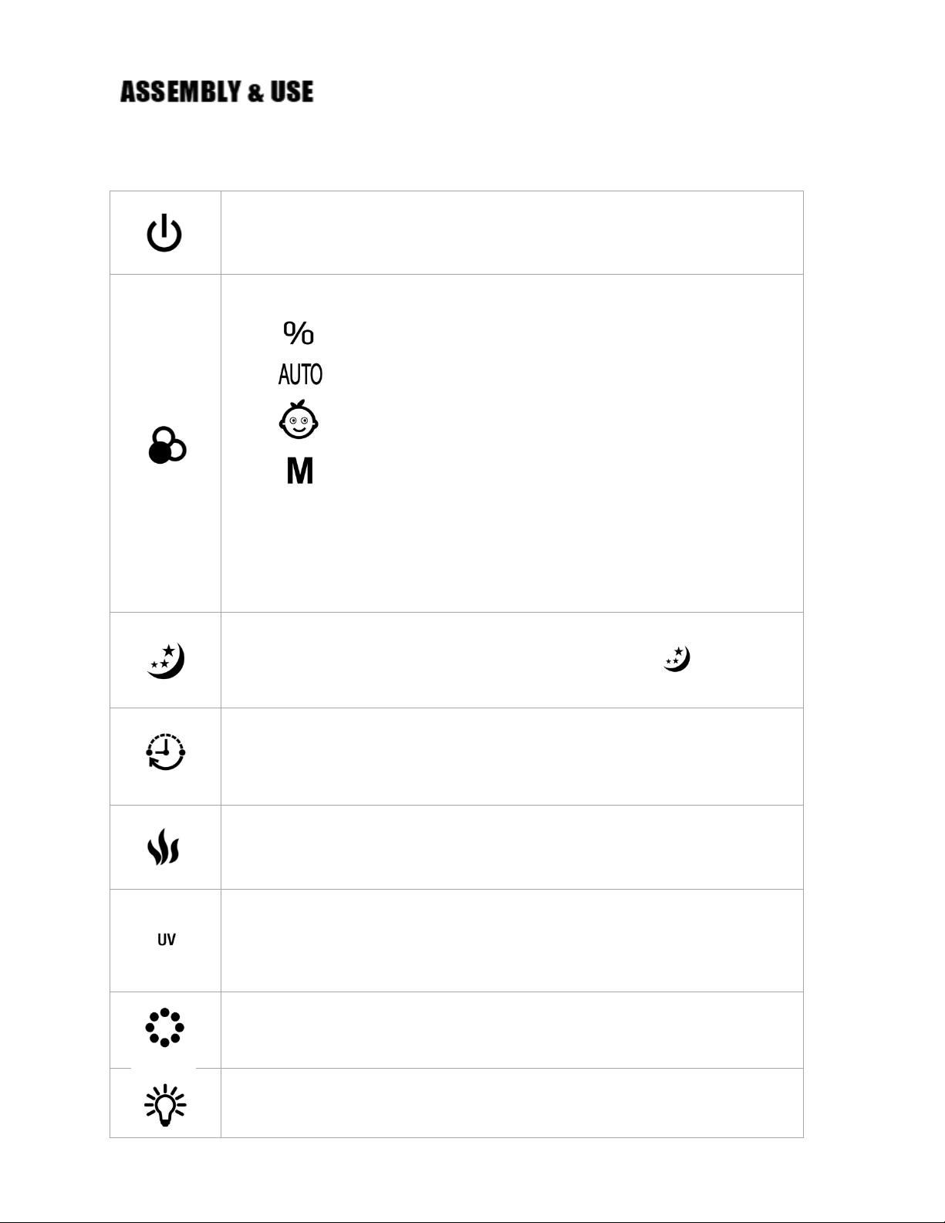Click the blank cell beside UV label
The width and height of the screenshot is (945, 1223).
[512, 941]
